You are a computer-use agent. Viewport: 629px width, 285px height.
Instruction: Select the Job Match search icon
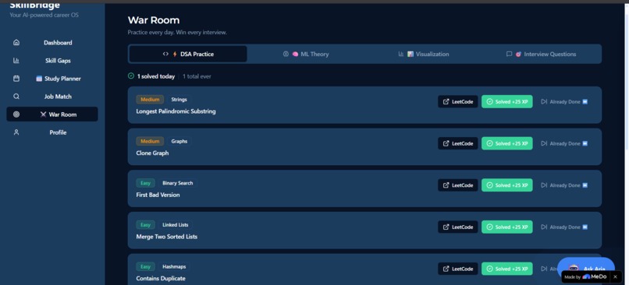[16, 97]
